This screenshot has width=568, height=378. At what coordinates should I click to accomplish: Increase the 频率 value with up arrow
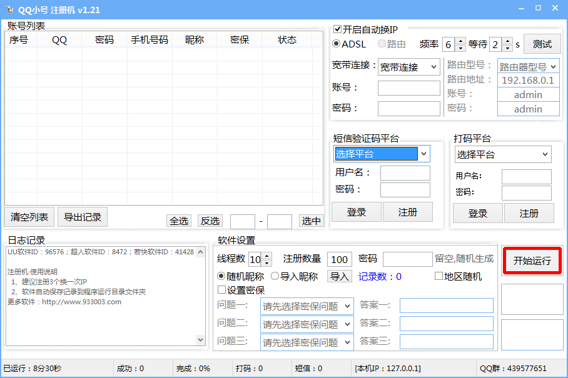click(x=460, y=41)
